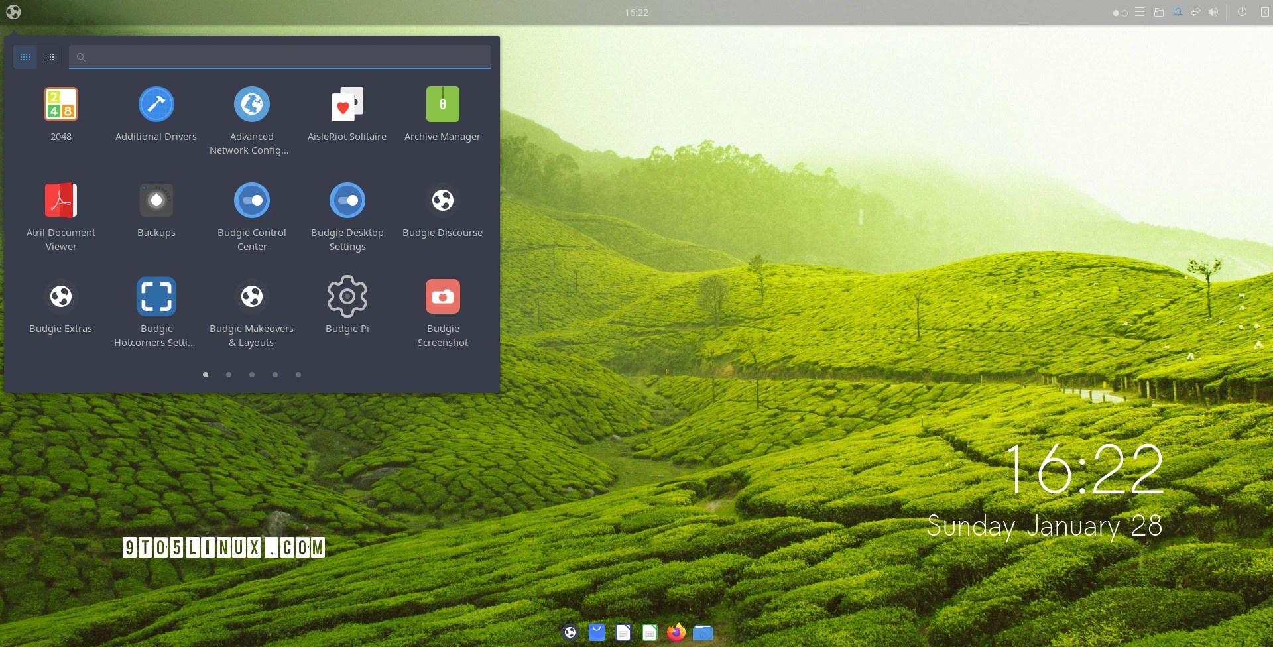Screen dimensions: 1273x647
Task: Jump to last page of applications
Action: [298, 375]
